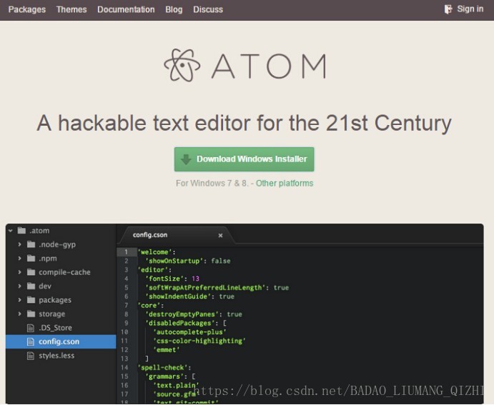Close the config.cson tab with the x
Image resolution: width=494 pixels, height=405 pixels.
click(x=220, y=236)
